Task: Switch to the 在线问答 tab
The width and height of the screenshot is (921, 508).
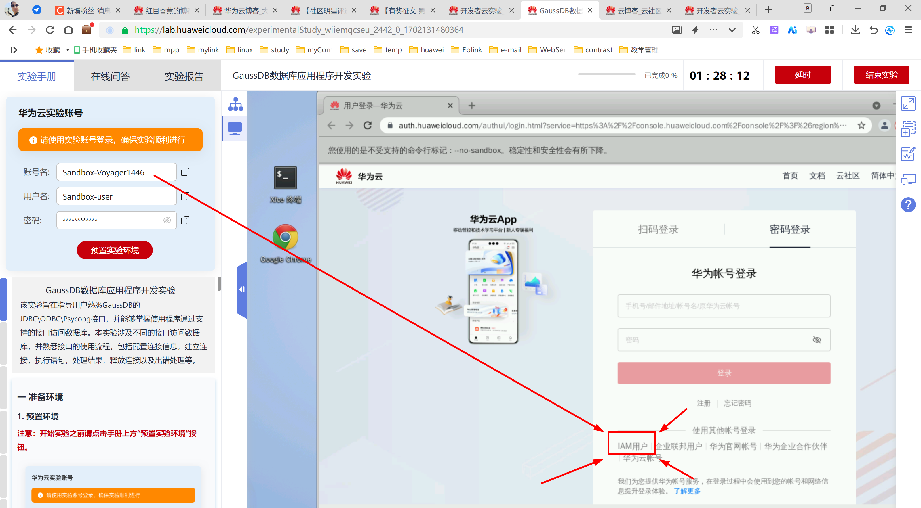Action: pos(110,76)
